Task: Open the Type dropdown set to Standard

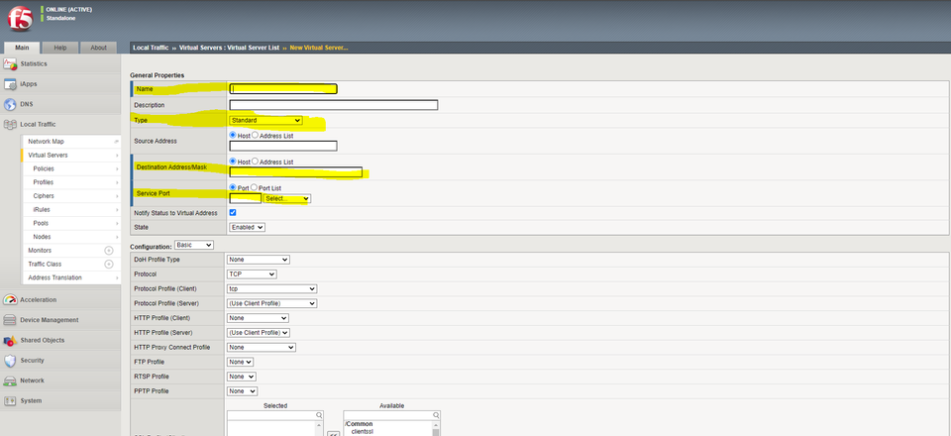Action: [x=265, y=120]
